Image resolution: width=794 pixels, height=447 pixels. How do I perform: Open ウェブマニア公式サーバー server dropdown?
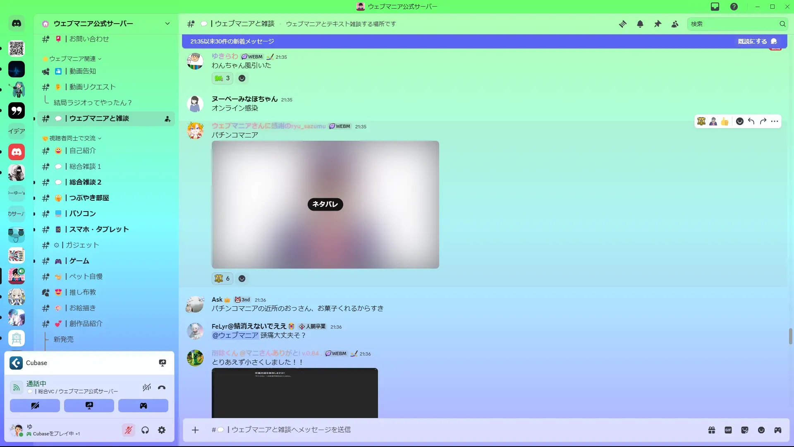click(x=167, y=24)
